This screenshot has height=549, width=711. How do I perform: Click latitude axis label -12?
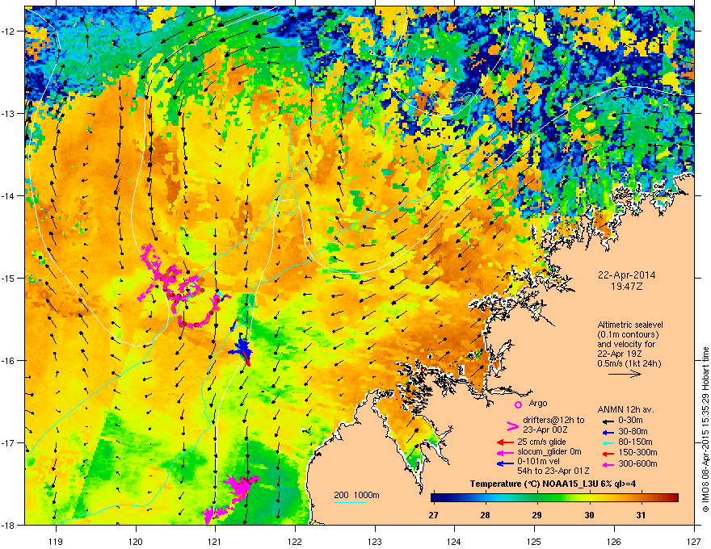point(9,31)
